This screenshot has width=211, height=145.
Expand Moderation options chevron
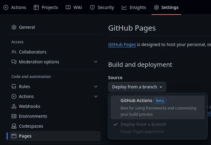point(96,62)
